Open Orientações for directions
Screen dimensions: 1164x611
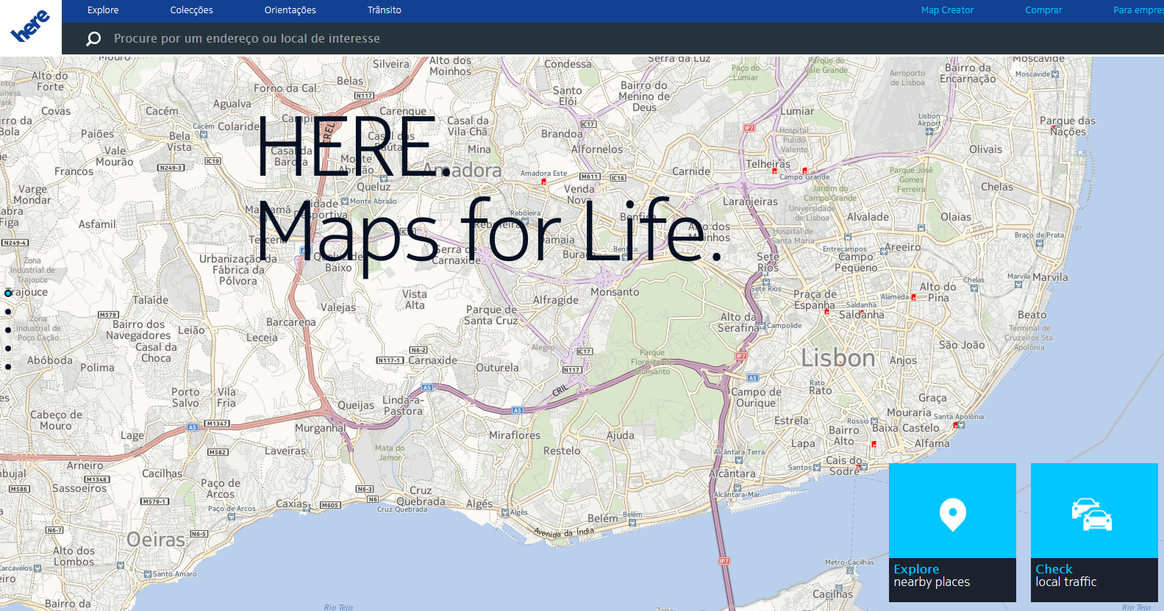(x=290, y=10)
